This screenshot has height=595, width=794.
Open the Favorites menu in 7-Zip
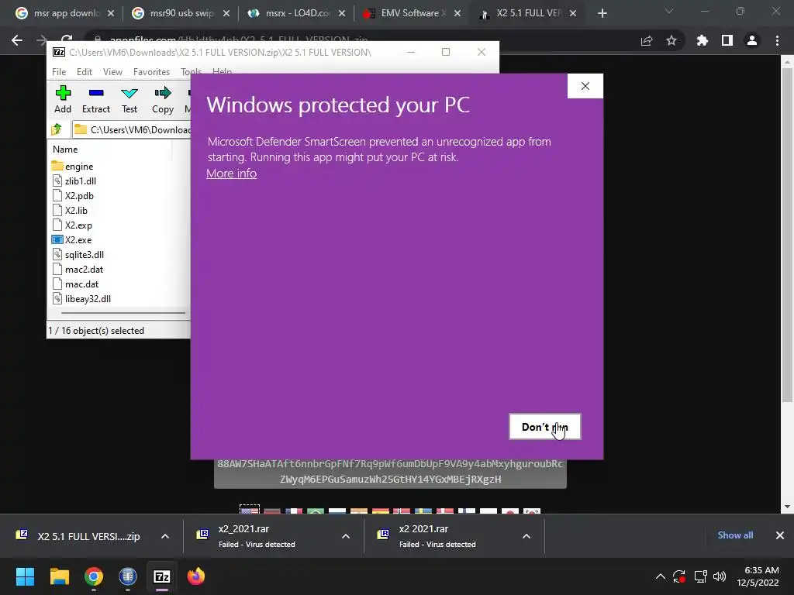[x=151, y=72]
